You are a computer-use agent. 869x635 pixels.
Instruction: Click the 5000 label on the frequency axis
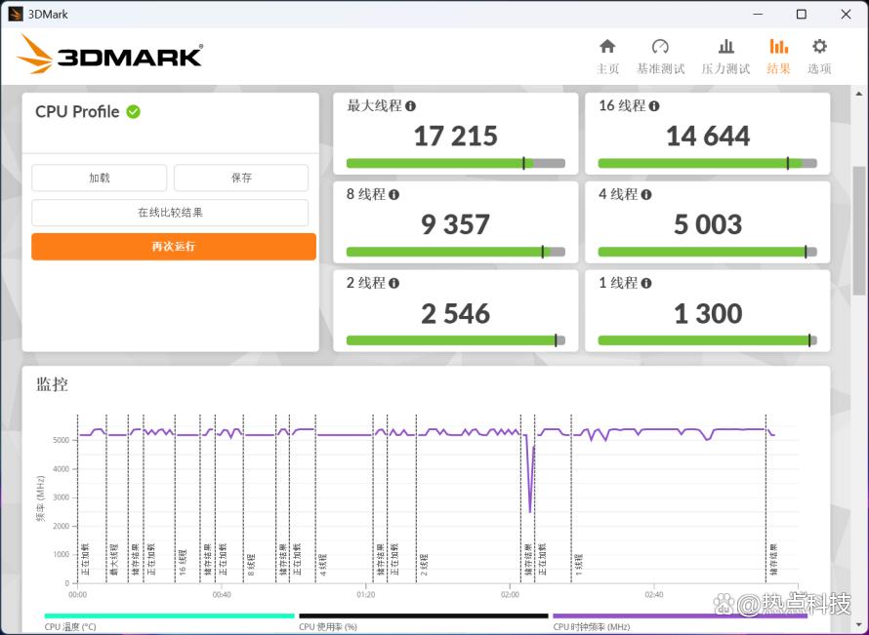tap(61, 440)
